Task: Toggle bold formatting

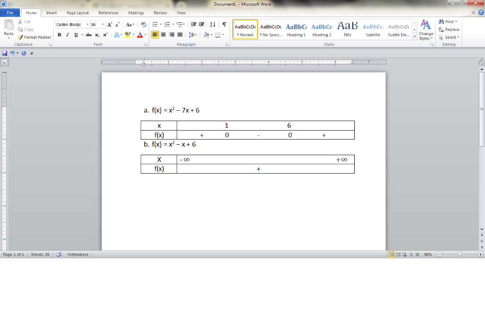Action: click(x=60, y=35)
